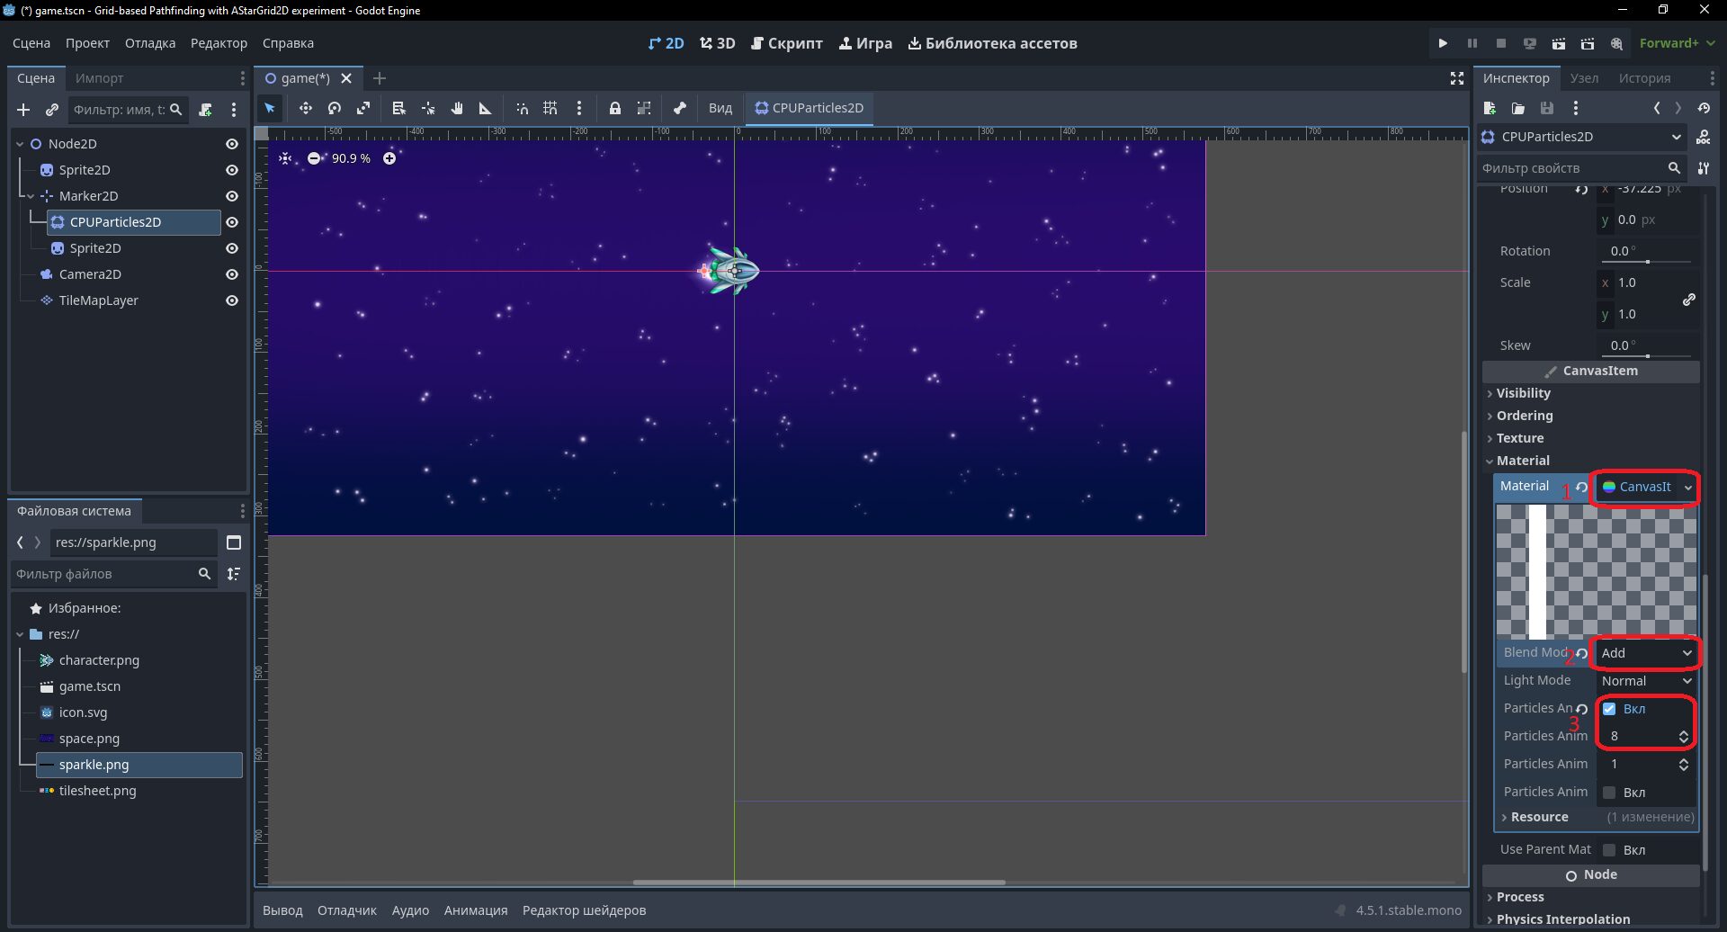1727x932 pixels.
Task: Toggle split mode in FileSystem panel
Action: [234, 542]
